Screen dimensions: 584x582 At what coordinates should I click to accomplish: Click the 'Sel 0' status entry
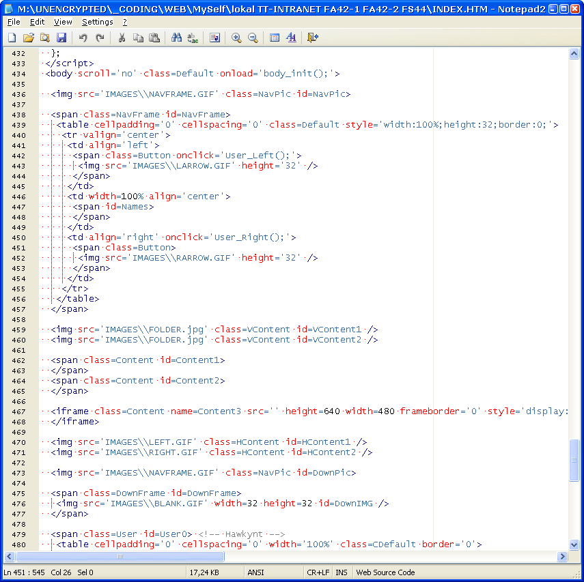pos(85,572)
